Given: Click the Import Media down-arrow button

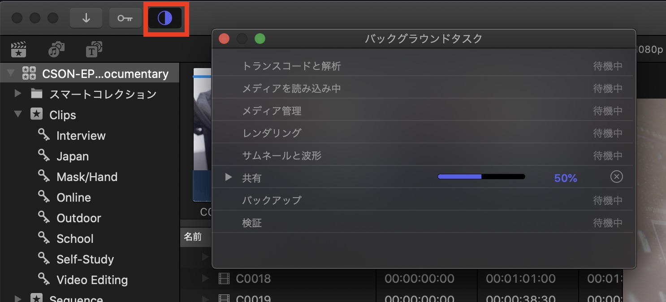Looking at the screenshot, I should pyautogui.click(x=86, y=18).
